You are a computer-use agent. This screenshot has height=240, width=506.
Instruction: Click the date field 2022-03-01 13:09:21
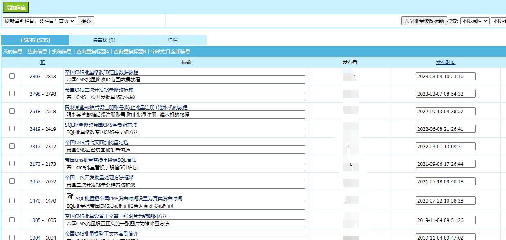446,146
